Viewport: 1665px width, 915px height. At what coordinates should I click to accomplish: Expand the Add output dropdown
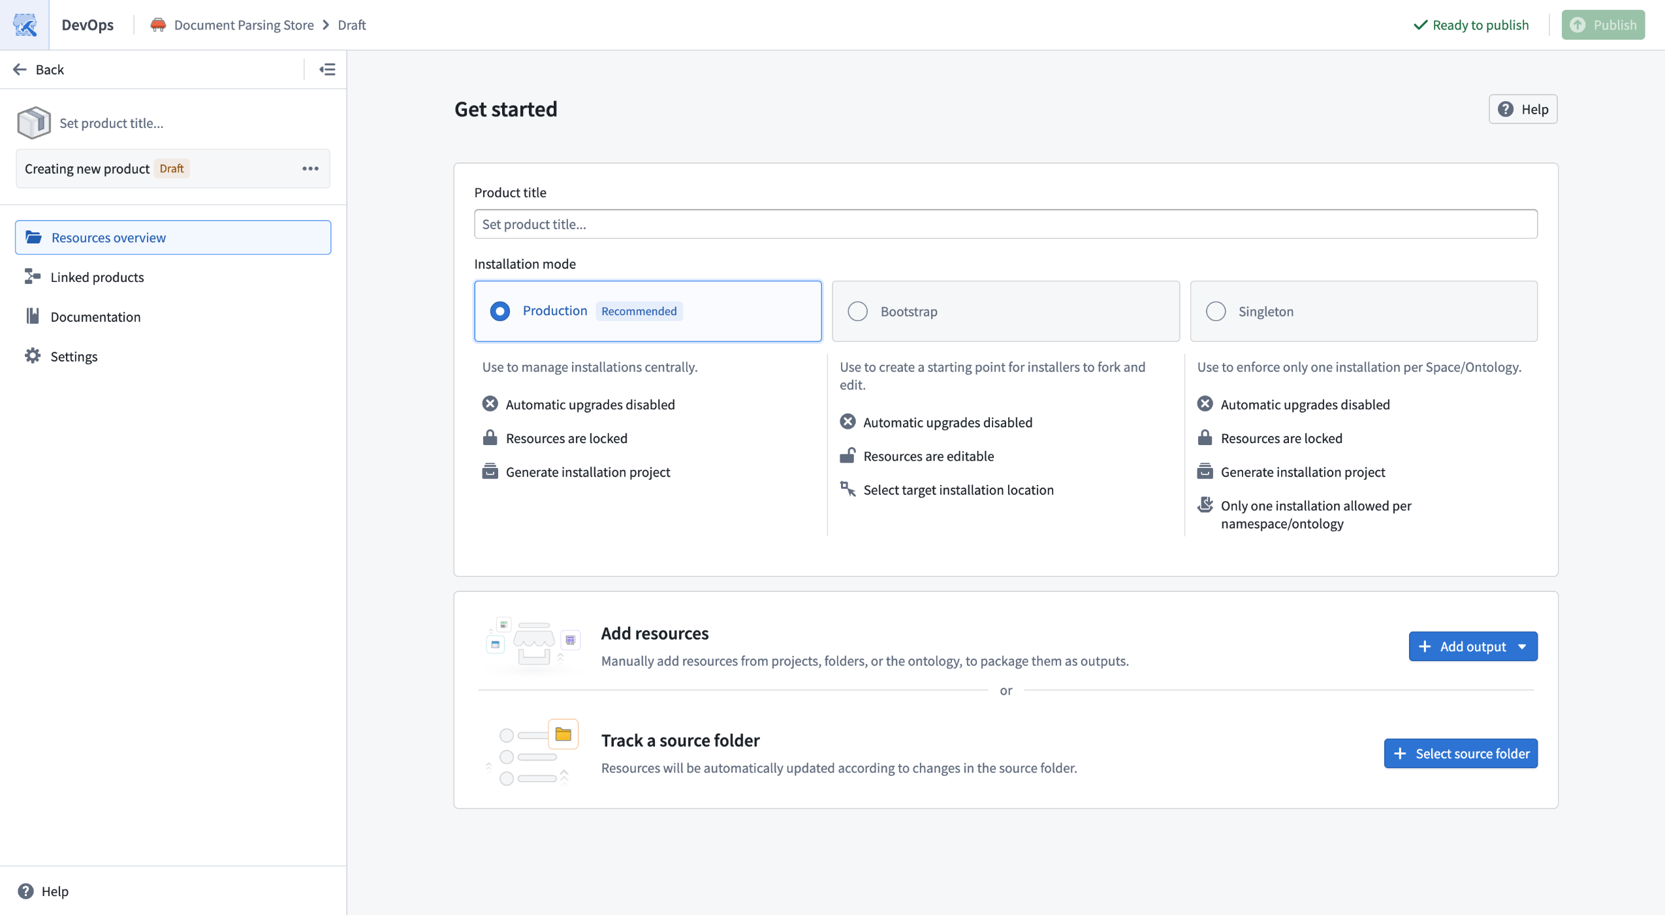point(1472,646)
